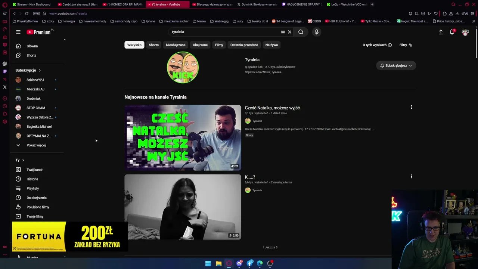Image resolution: width=478 pixels, height=269 pixels.
Task: Open the ProjektyDomow bookmark folder
Action: pyautogui.click(x=25, y=21)
